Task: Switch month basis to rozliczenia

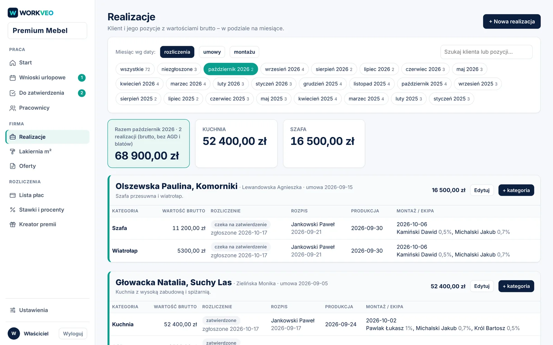Action: pos(177,52)
